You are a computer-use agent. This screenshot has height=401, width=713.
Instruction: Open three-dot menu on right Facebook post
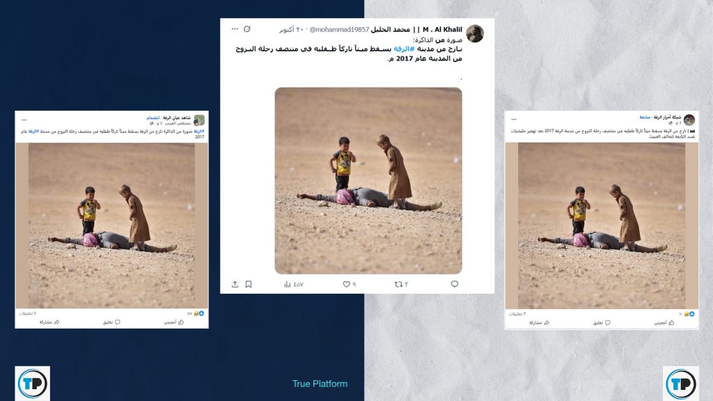pyautogui.click(x=514, y=119)
